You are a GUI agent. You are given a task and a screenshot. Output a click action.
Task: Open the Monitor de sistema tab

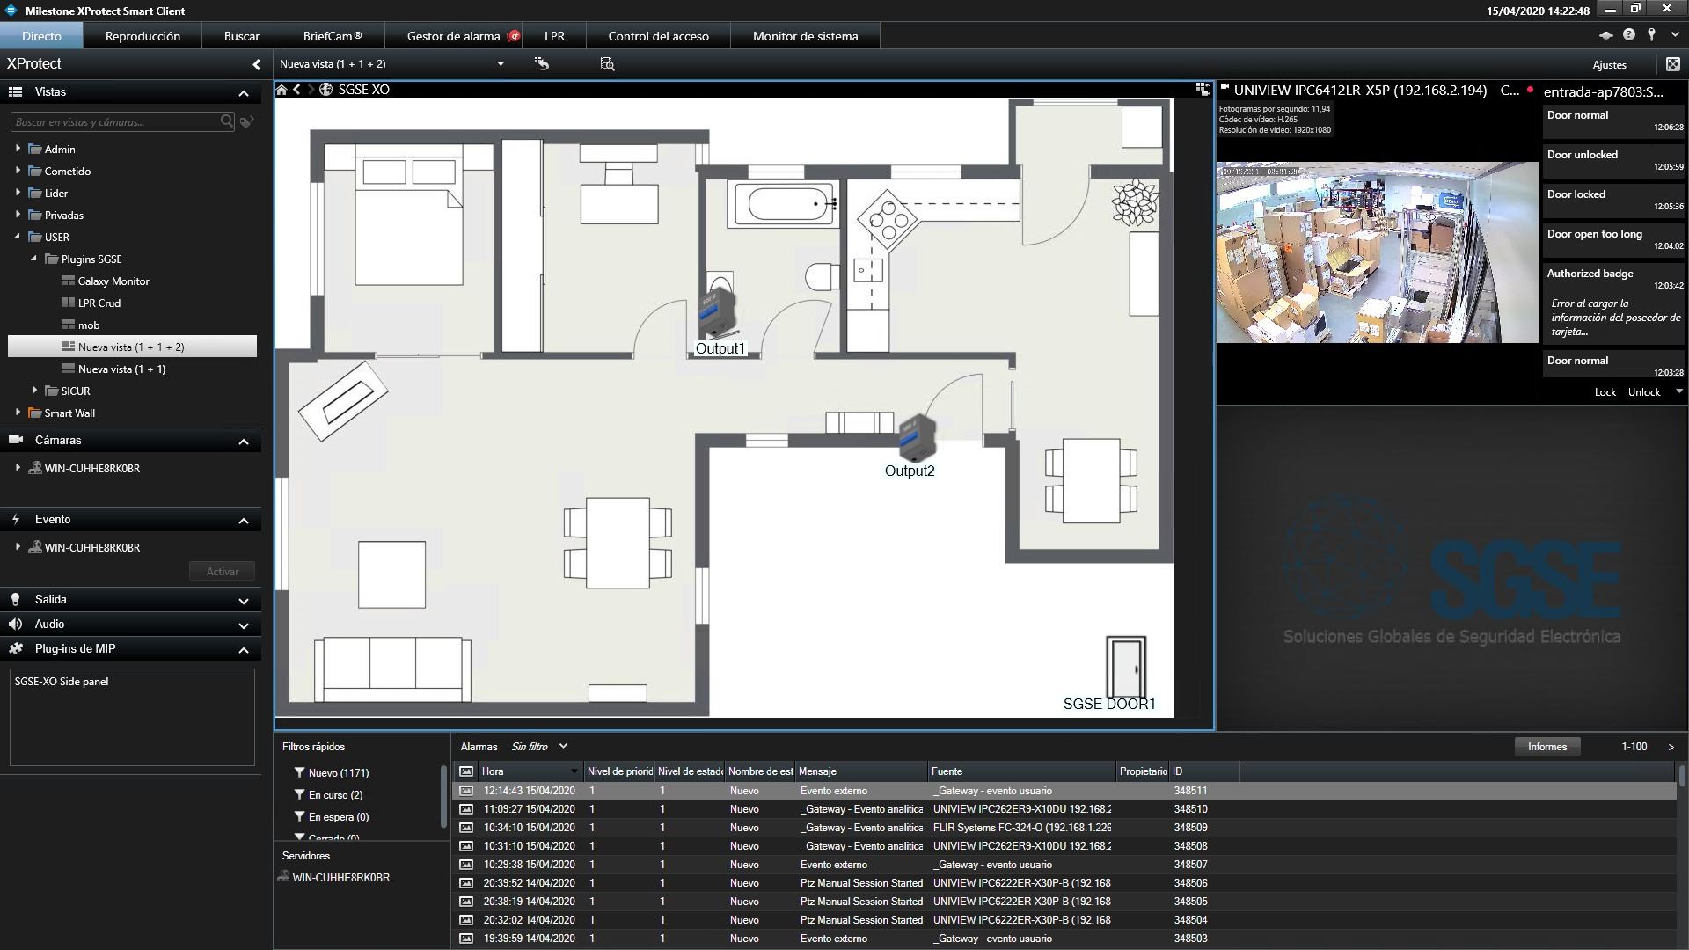805,36
